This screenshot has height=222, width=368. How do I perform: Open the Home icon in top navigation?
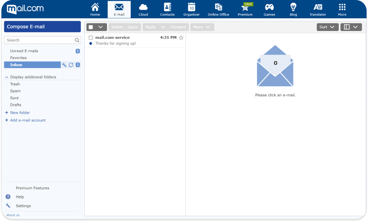(95, 7)
